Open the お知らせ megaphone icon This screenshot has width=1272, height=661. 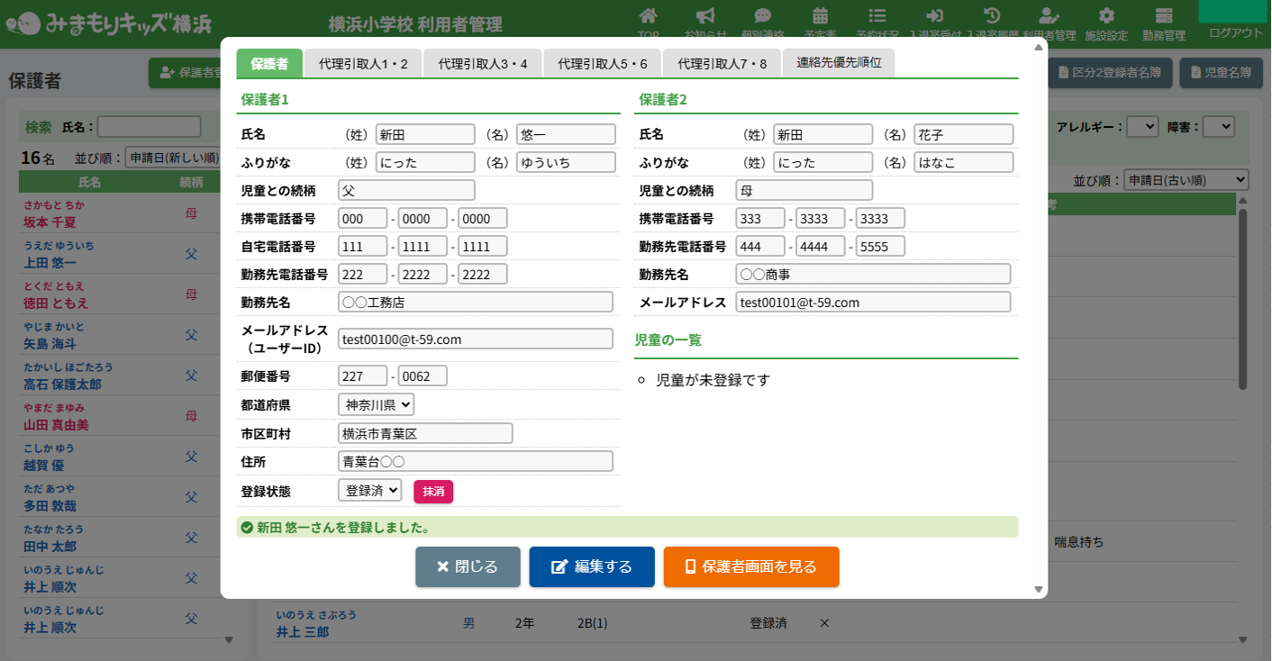(705, 16)
